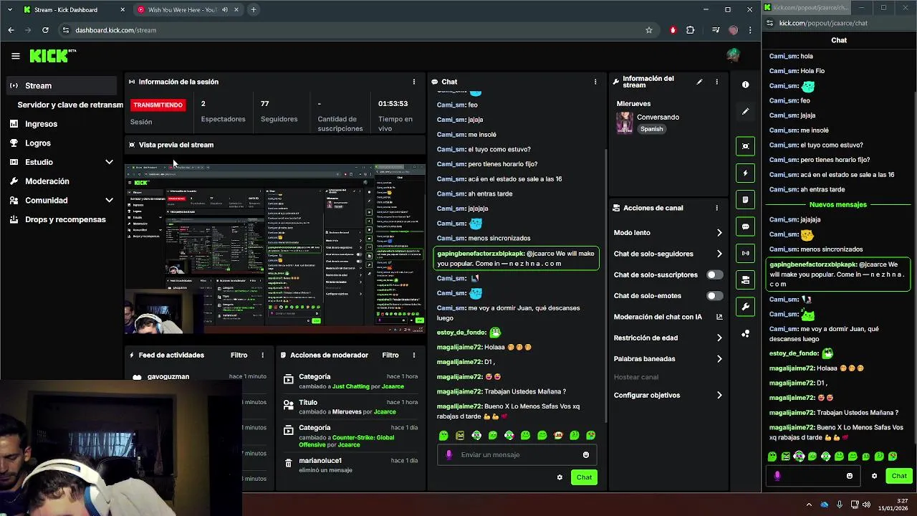
Task: Open the emoji picker in the dashboard chat input
Action: pyautogui.click(x=585, y=454)
